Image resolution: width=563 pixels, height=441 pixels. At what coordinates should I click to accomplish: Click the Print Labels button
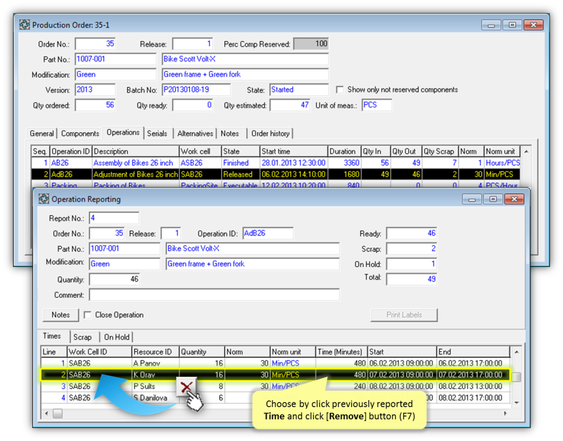click(404, 315)
